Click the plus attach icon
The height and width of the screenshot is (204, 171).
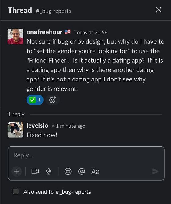point(17,171)
